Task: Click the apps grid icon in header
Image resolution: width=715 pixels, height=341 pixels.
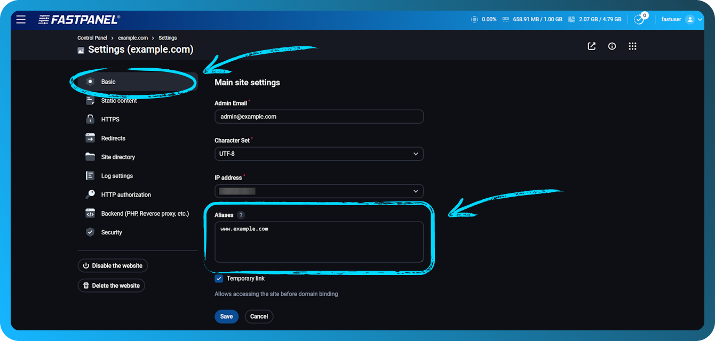Action: (x=632, y=46)
